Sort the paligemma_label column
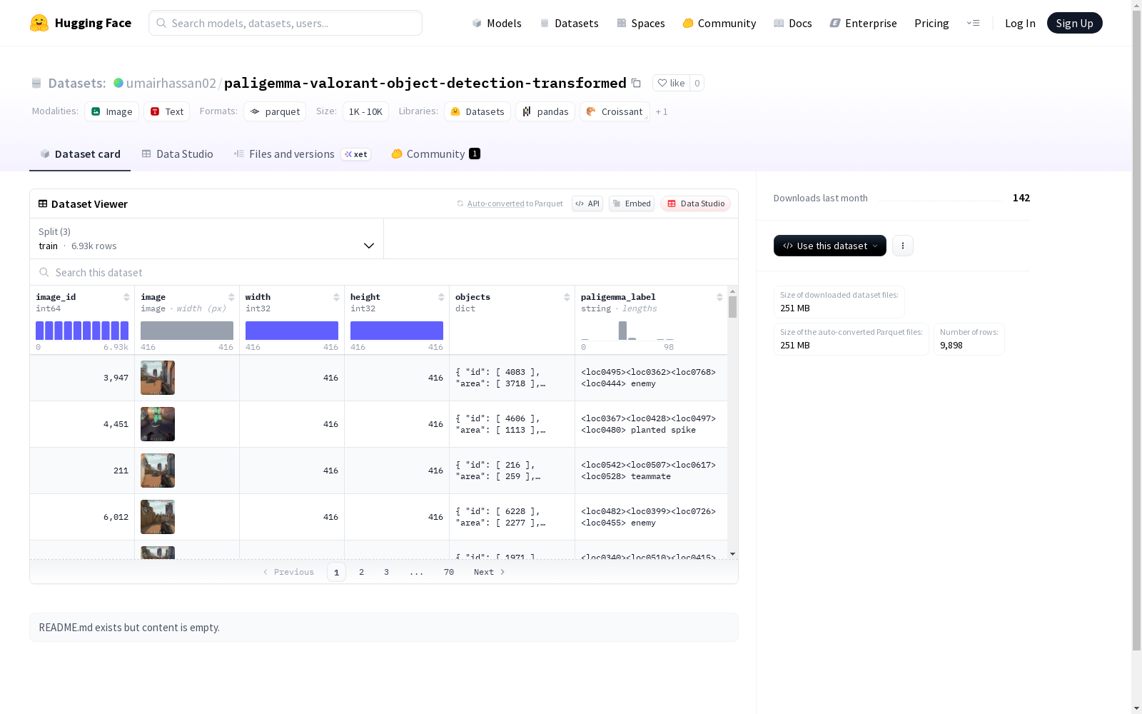 (719, 297)
